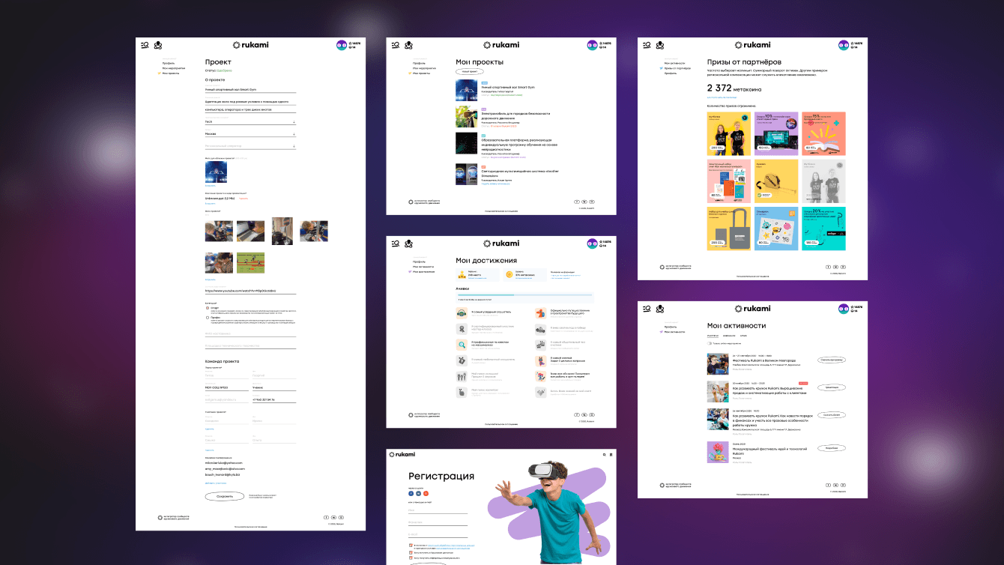Image resolution: width=1004 pixels, height=565 pixels.
Task: Open Мои достижения in the achievements page sidebar
Action: click(423, 271)
